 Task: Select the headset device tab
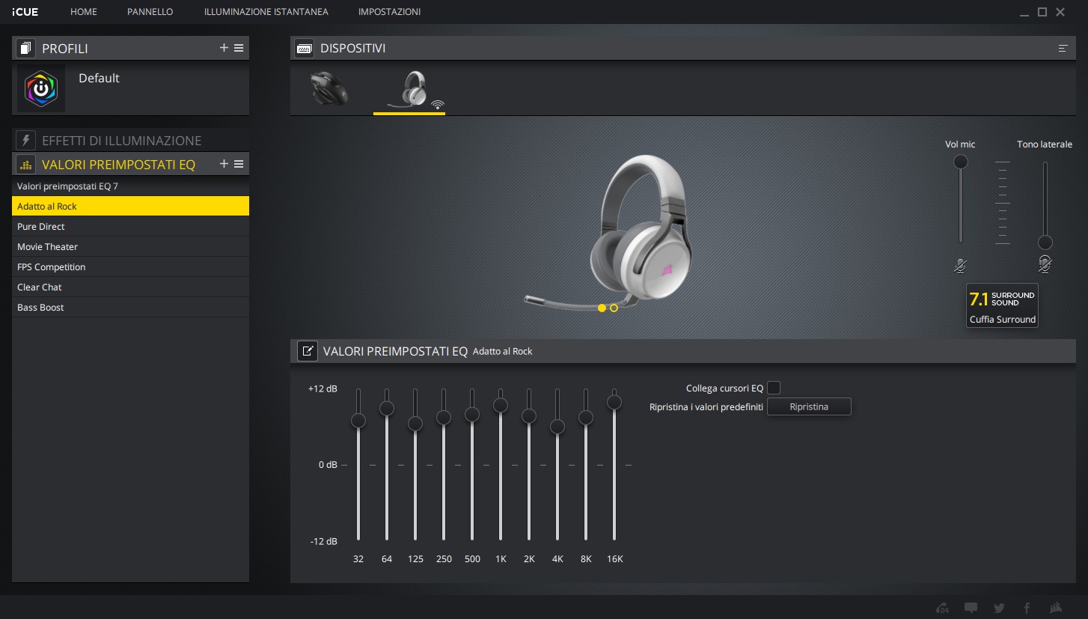pyautogui.click(x=409, y=91)
